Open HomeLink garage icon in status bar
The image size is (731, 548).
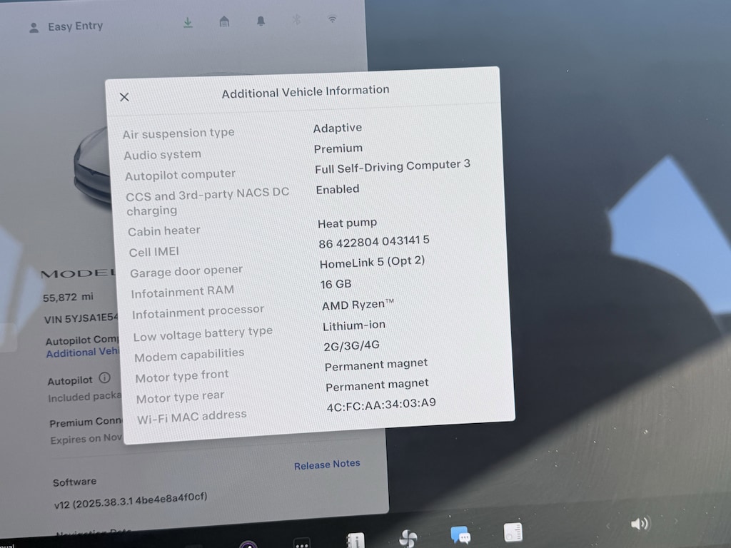pos(224,21)
